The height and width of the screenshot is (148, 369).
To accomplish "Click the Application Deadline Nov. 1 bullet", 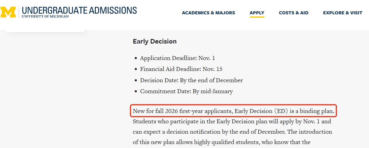I will pyautogui.click(x=177, y=58).
